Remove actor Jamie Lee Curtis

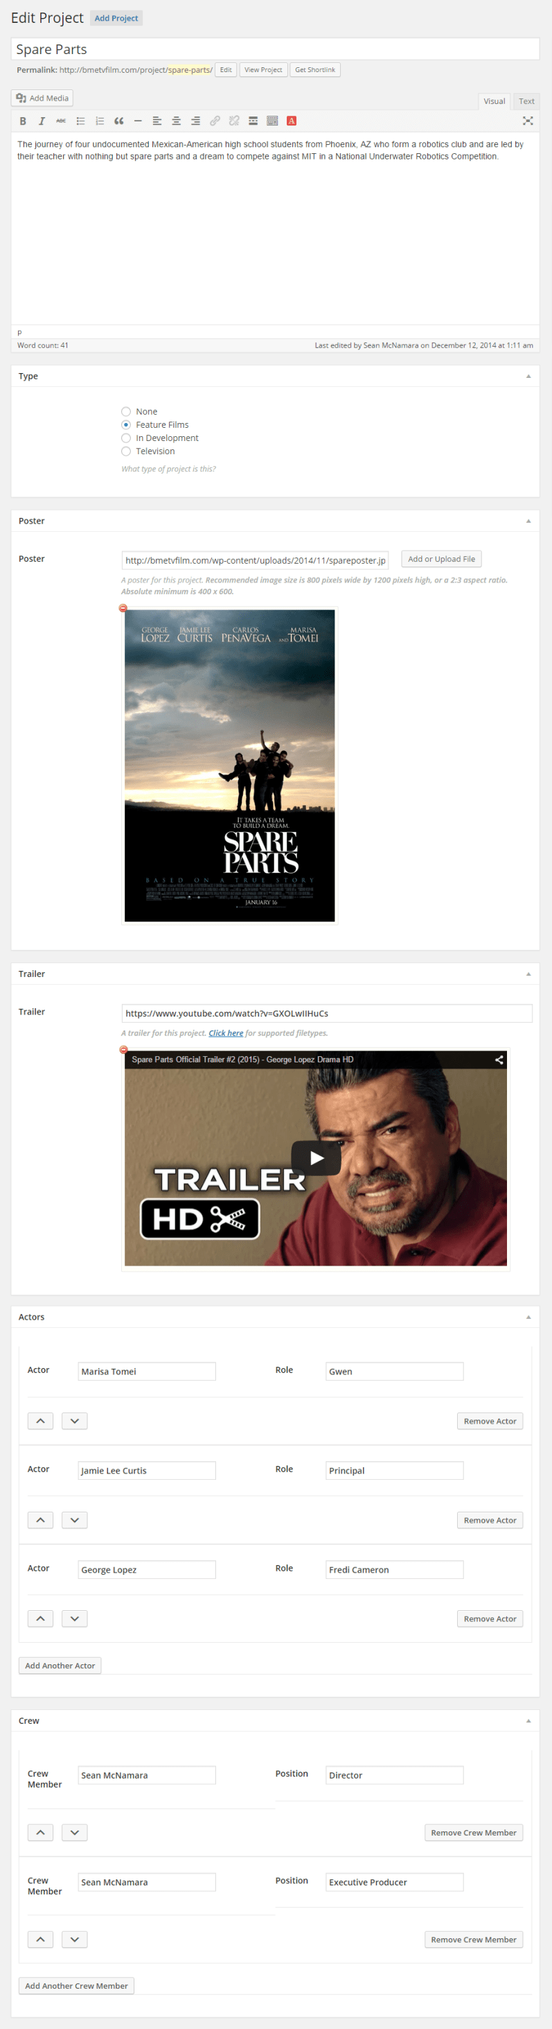click(490, 1520)
